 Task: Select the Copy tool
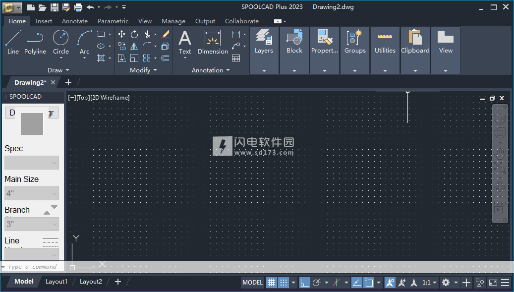(121, 46)
